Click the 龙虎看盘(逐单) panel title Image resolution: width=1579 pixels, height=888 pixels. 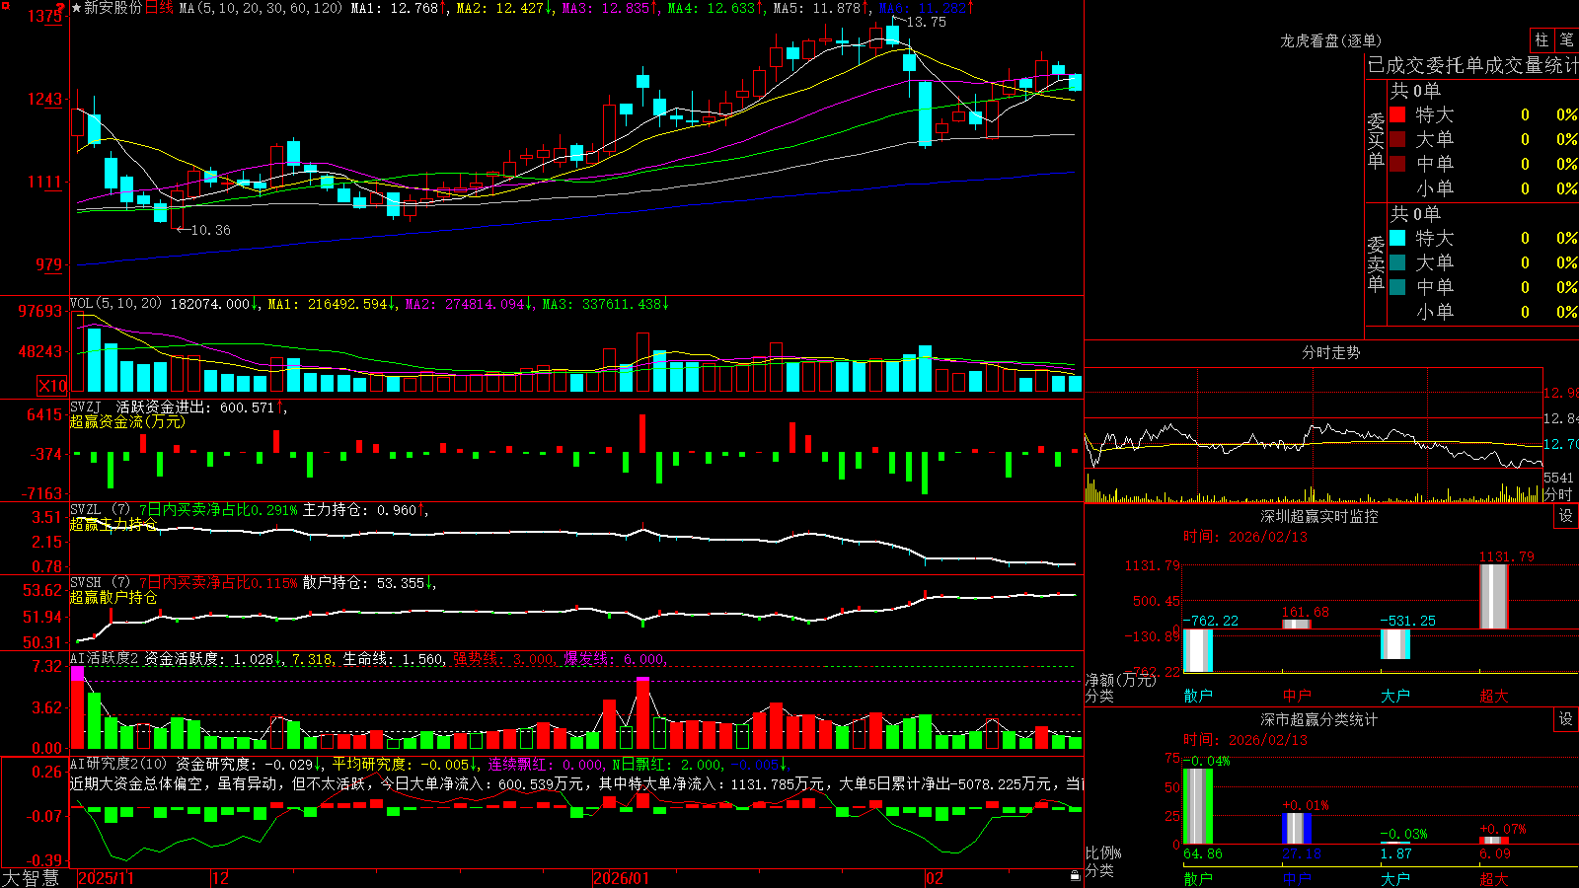(x=1330, y=40)
